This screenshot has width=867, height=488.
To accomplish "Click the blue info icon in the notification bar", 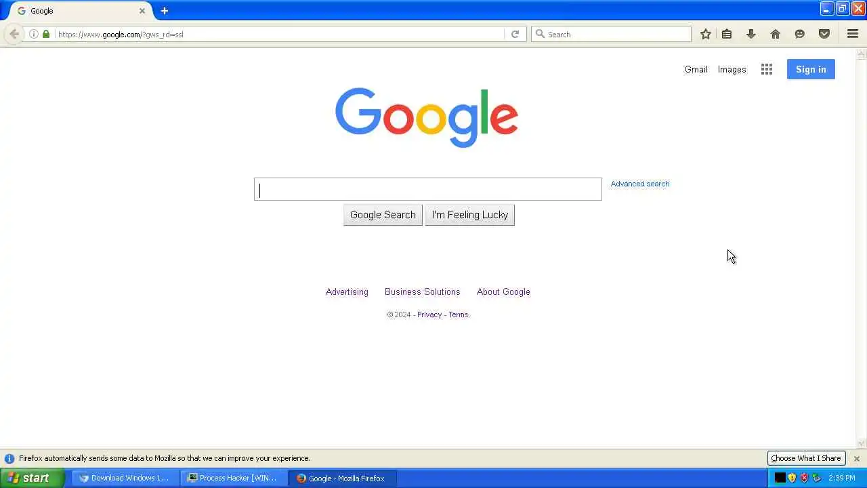I will 9,459.
